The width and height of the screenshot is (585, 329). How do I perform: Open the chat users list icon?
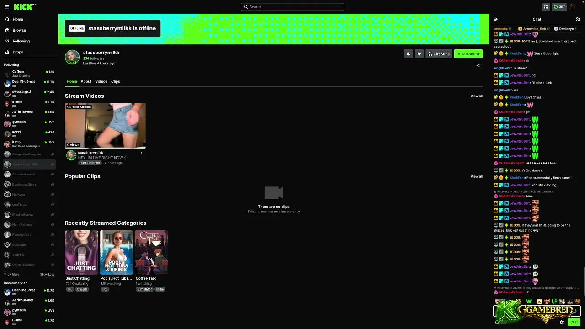(578, 19)
